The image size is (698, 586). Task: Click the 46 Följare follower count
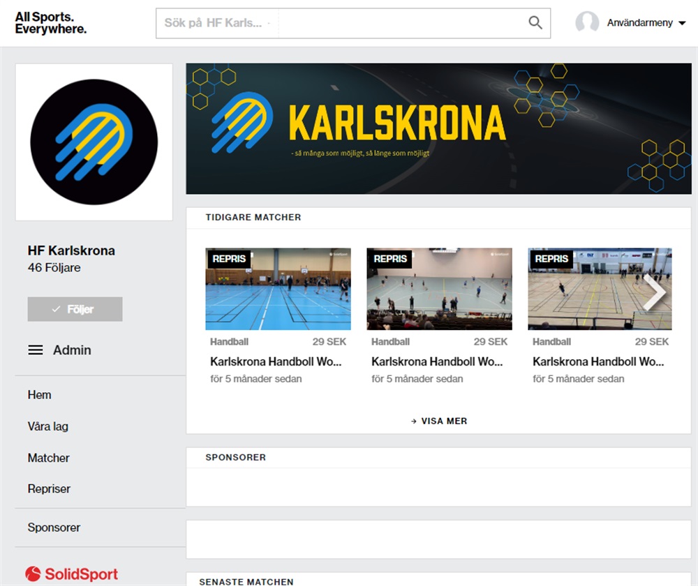(x=54, y=267)
